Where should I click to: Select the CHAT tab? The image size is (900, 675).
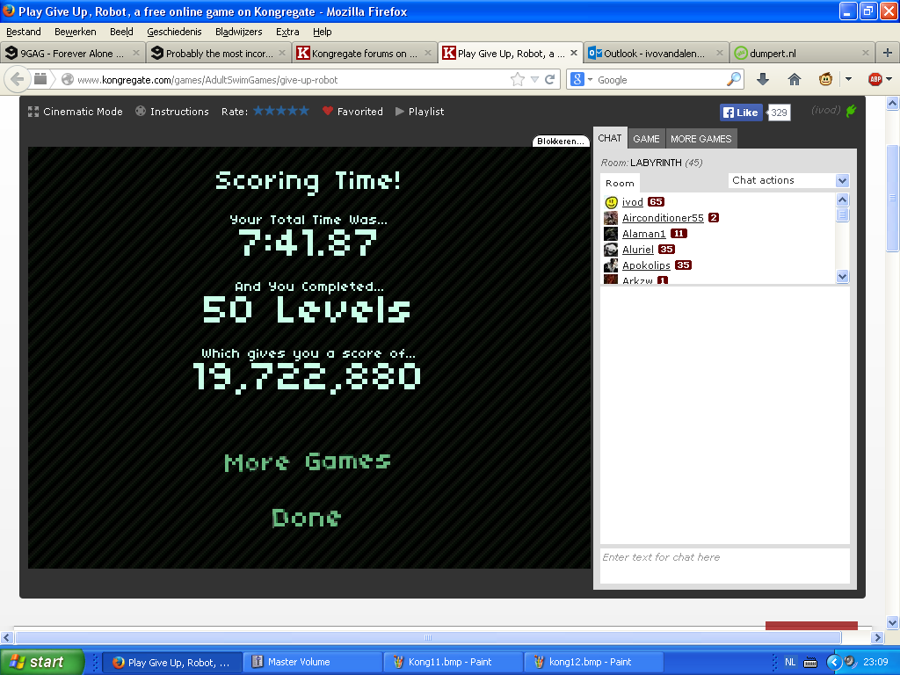610,138
